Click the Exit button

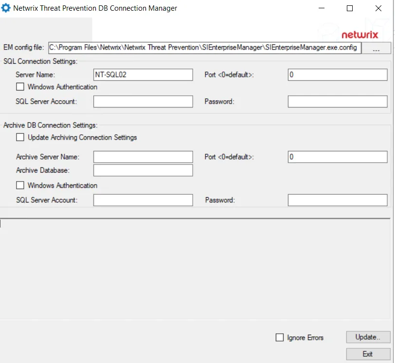point(368,354)
